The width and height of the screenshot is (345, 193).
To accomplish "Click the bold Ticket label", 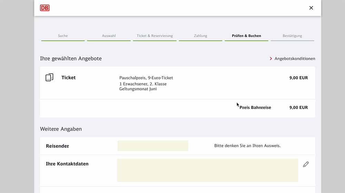I will point(68,78).
